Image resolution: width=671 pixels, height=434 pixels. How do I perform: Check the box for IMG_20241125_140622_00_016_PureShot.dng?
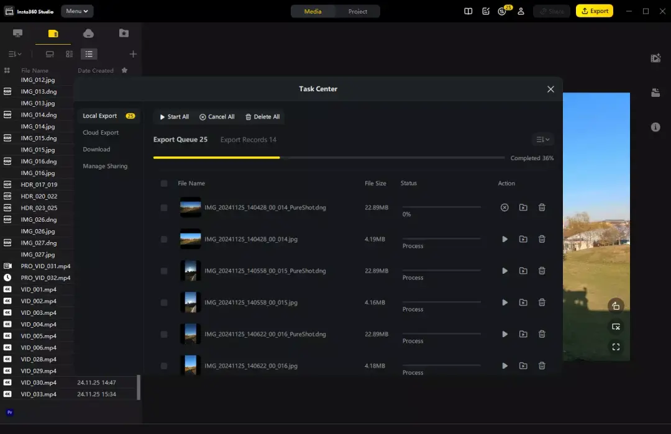point(164,334)
